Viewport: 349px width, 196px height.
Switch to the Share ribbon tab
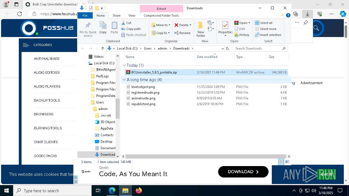click(x=116, y=16)
